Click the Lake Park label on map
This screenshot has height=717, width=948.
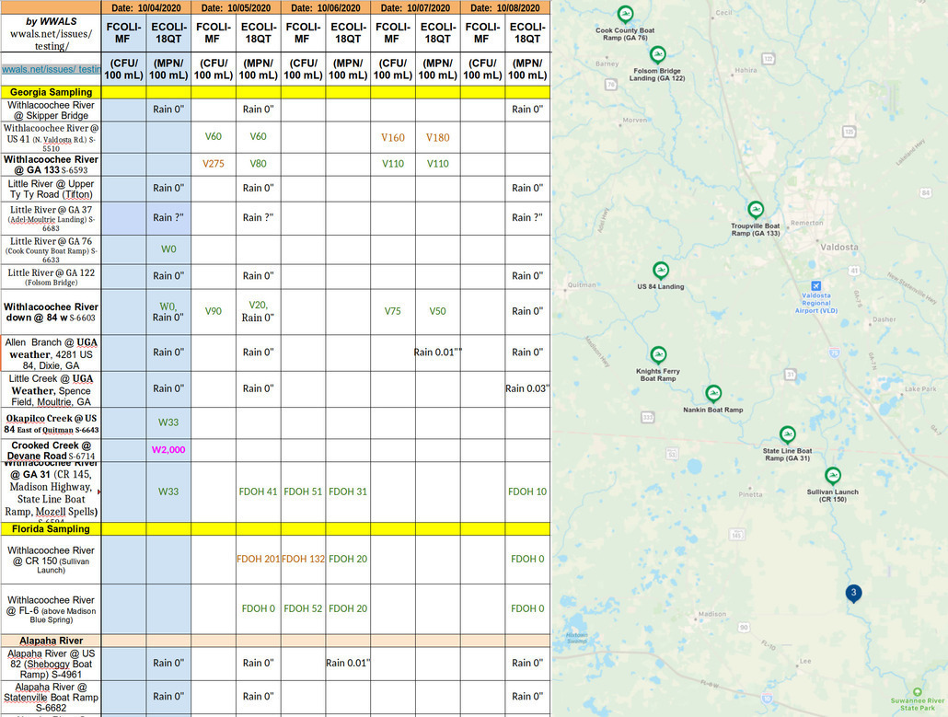[920, 388]
